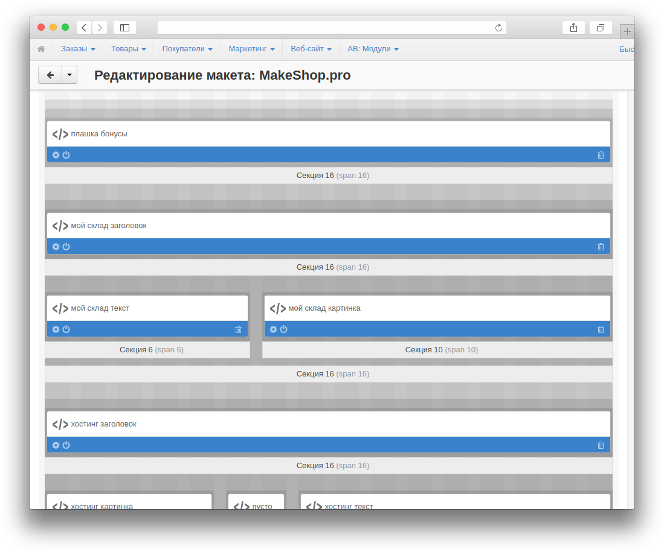Delete the плашка бонусы block
664x552 pixels.
click(601, 155)
